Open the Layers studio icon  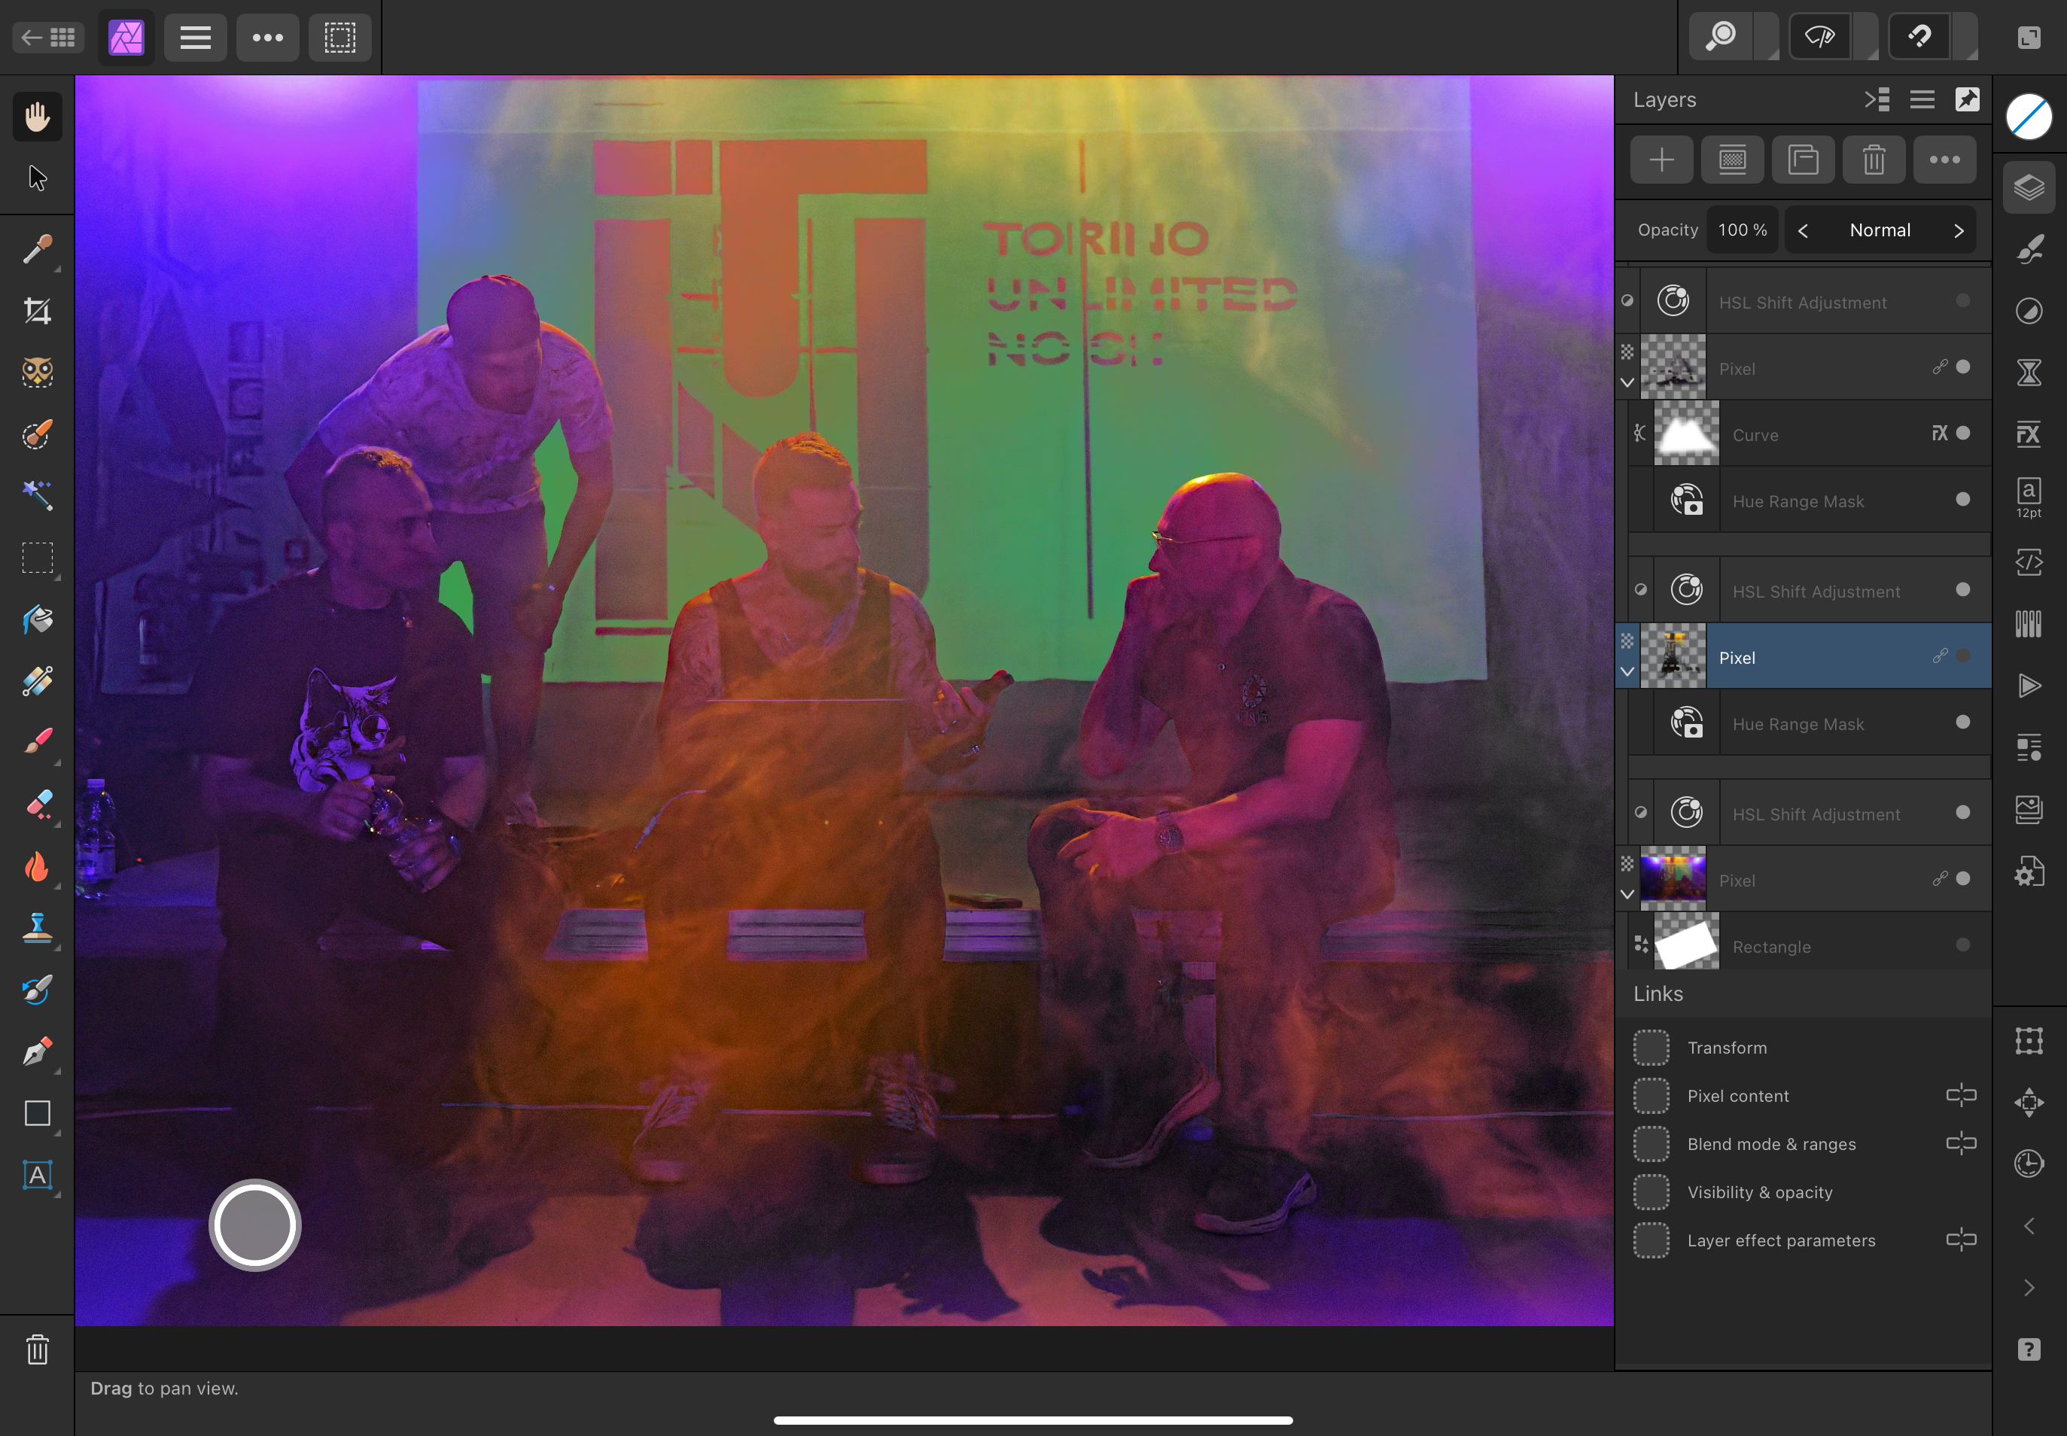2029,188
